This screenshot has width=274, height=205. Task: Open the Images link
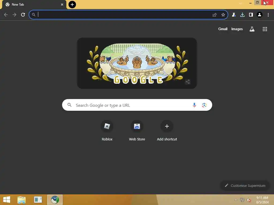237,29
